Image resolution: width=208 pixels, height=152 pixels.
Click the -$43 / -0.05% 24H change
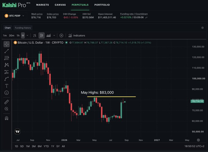tap(70, 17)
